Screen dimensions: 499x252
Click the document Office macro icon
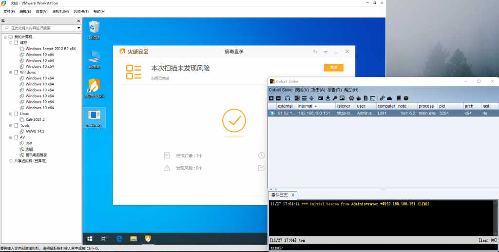[365, 98]
